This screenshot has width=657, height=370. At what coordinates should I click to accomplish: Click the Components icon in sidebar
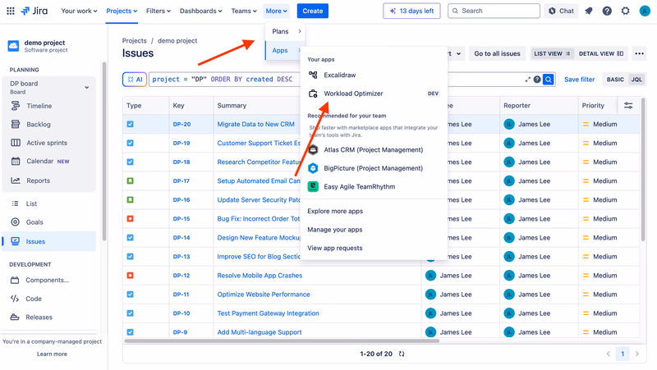15,280
